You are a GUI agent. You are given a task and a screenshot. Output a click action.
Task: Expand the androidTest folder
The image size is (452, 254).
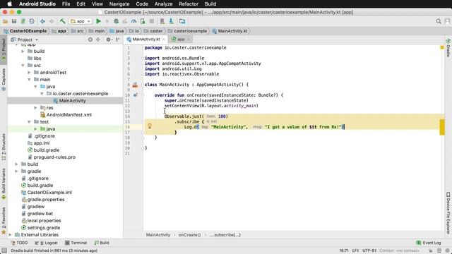point(29,73)
